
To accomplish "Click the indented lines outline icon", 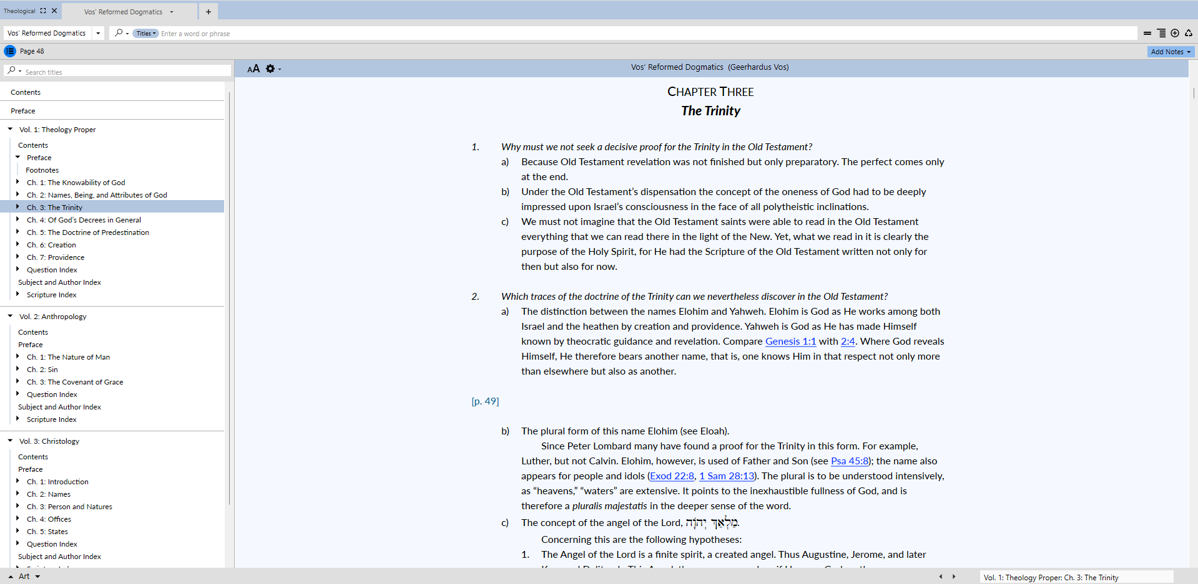I will click(1161, 33).
